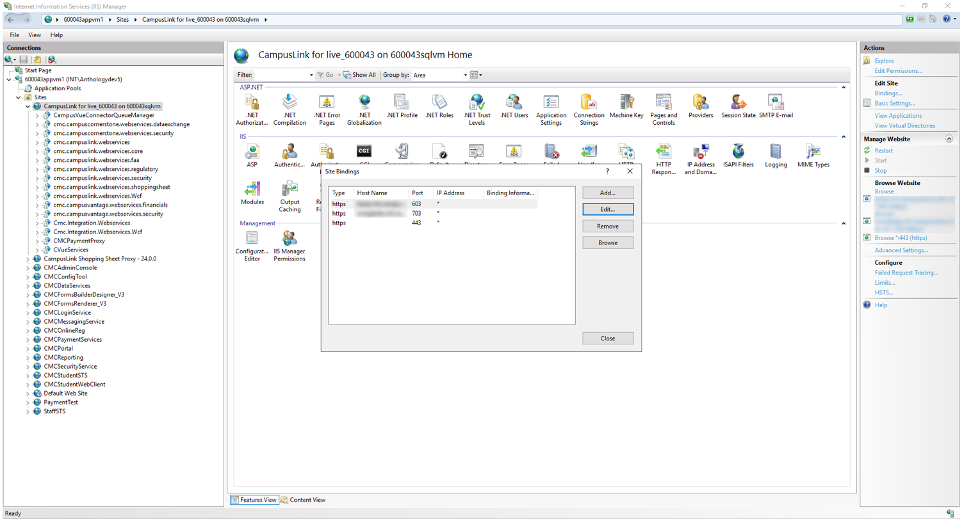Open the Help menu
Viewport: 964px width, 519px height.
point(56,35)
